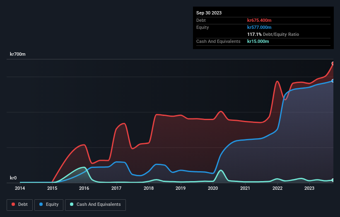This screenshot has width=340, height=217.
Task: Click the kr577.000m equity value
Action: click(x=259, y=27)
